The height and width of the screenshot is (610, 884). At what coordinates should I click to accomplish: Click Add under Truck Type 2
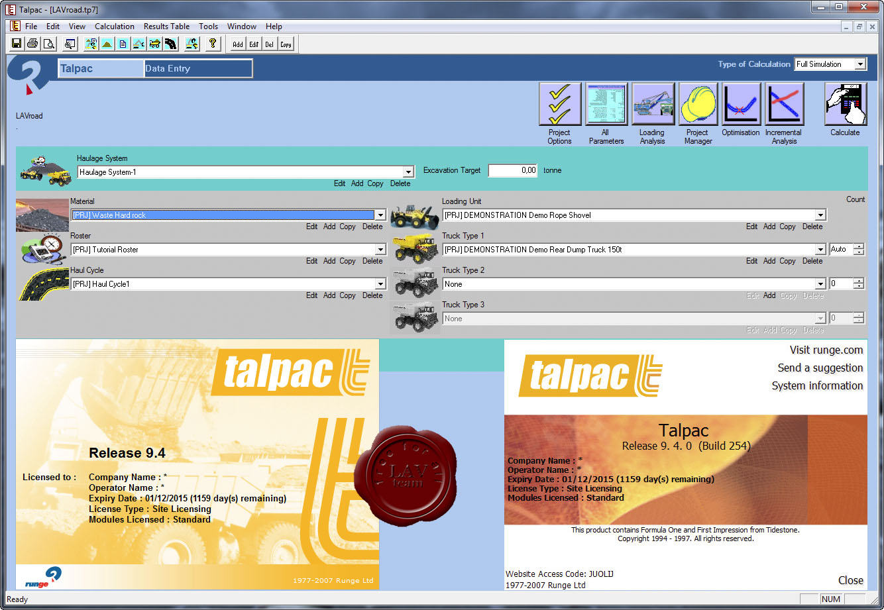[x=769, y=295]
